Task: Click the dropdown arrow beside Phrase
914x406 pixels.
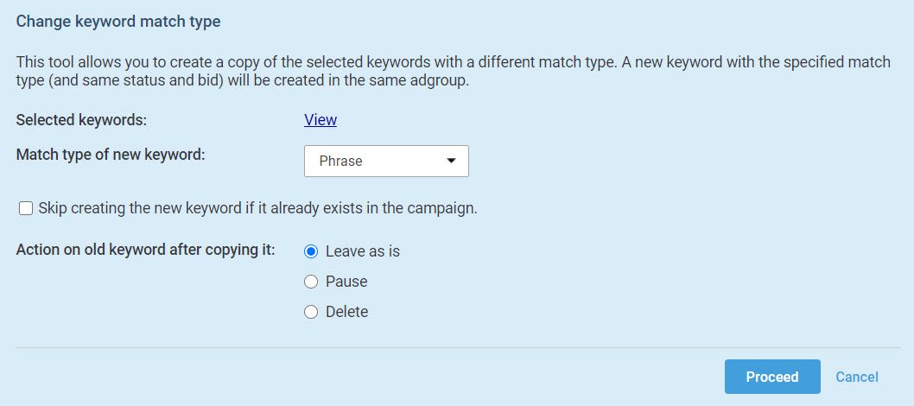Action: (x=450, y=162)
